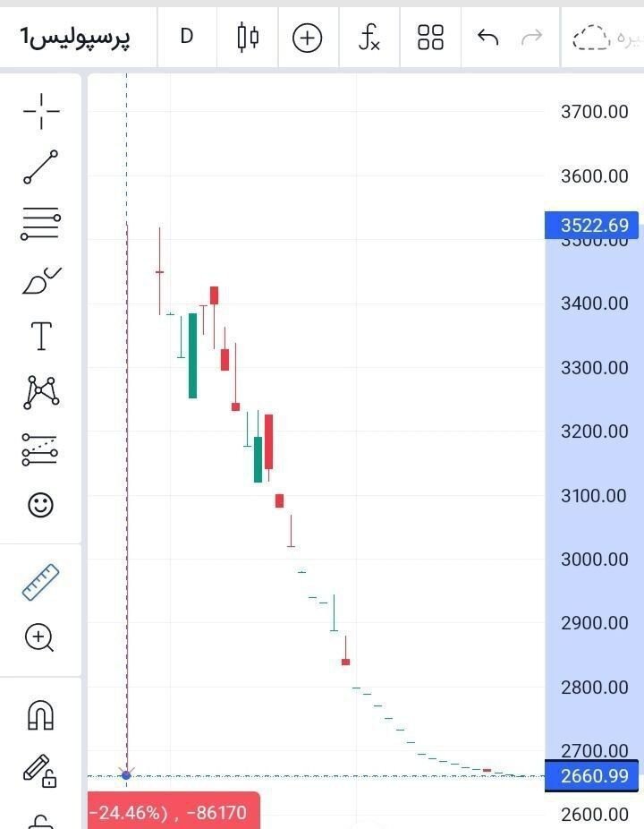644x829 pixels.
Task: Add a symbol to compare
Action: coord(307,38)
